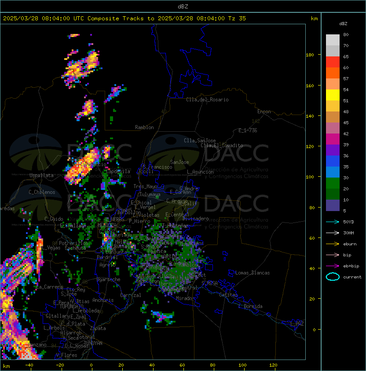
Task: Pick the bright green swatch in dBZ scale
Action: pos(333,183)
